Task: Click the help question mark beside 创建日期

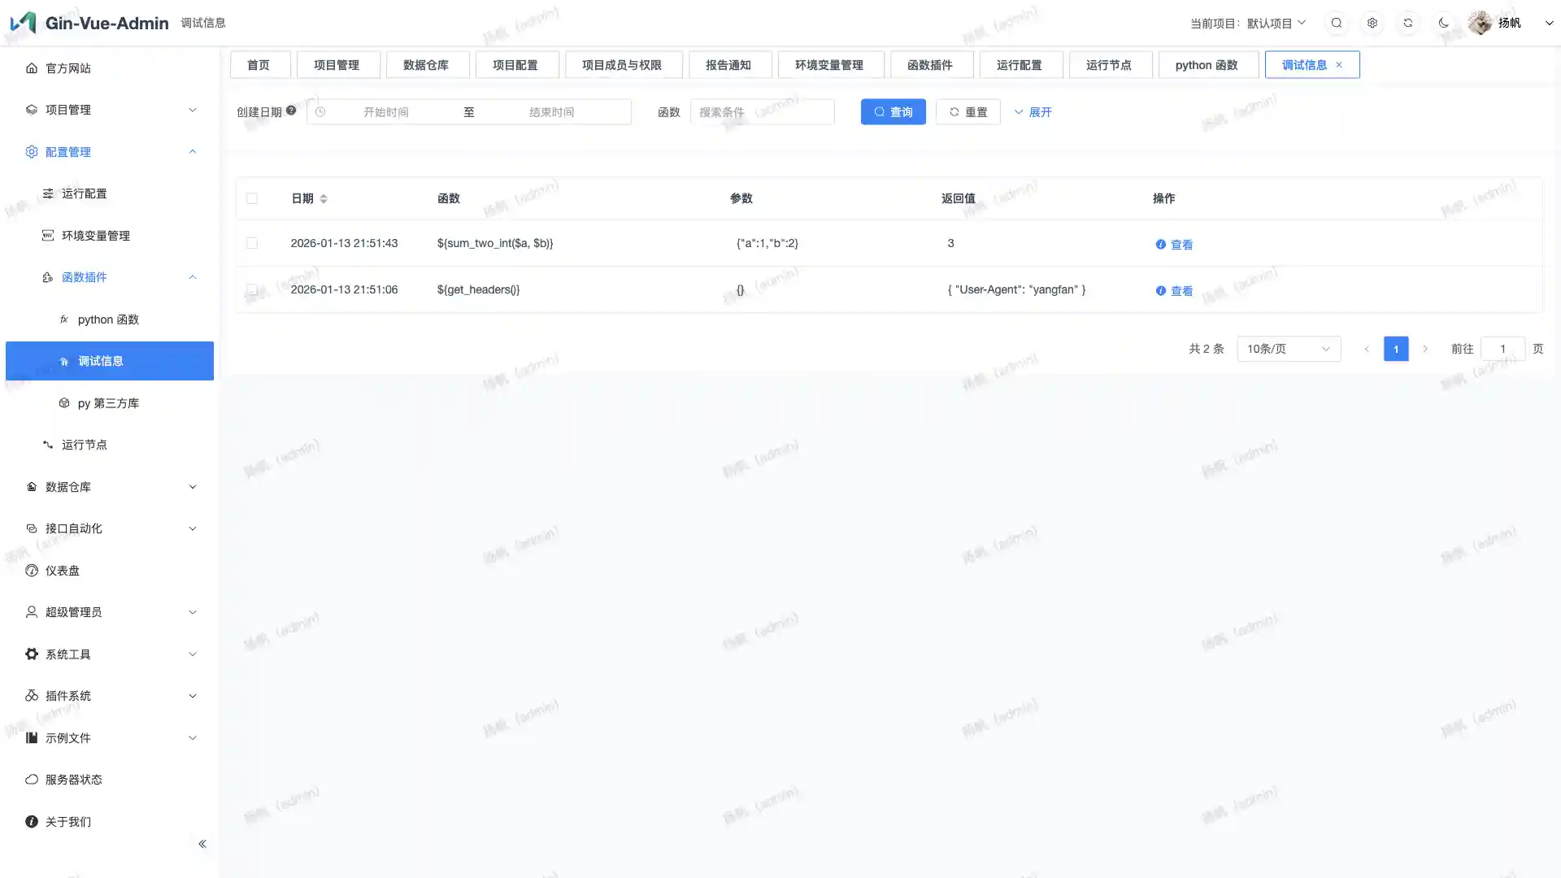Action: [x=291, y=111]
